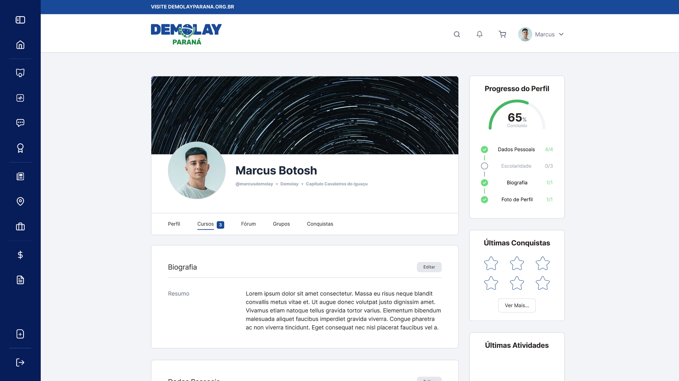
Task: Switch to the Cursos tab
Action: tap(206, 224)
